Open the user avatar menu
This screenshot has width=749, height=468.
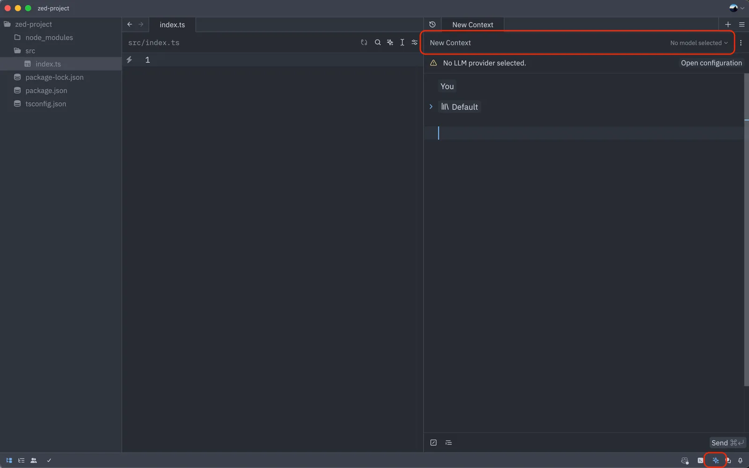[x=736, y=8]
